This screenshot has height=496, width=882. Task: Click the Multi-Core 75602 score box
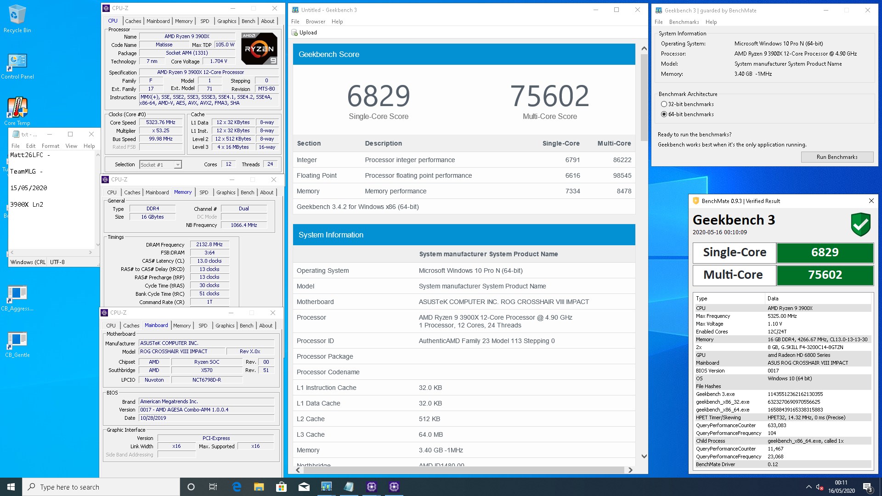click(825, 275)
